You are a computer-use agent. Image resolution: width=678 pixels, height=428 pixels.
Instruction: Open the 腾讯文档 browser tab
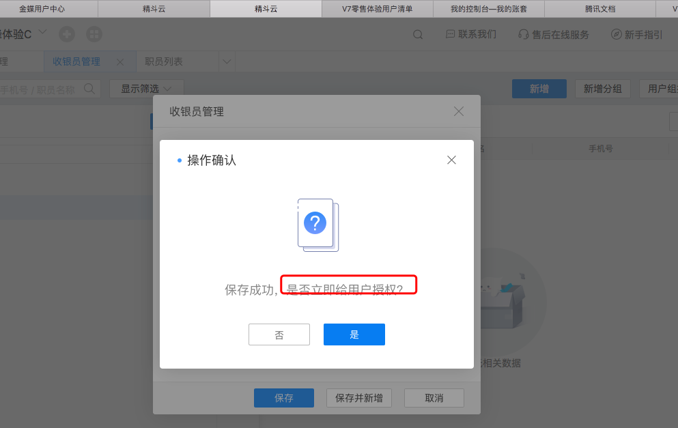click(x=599, y=9)
